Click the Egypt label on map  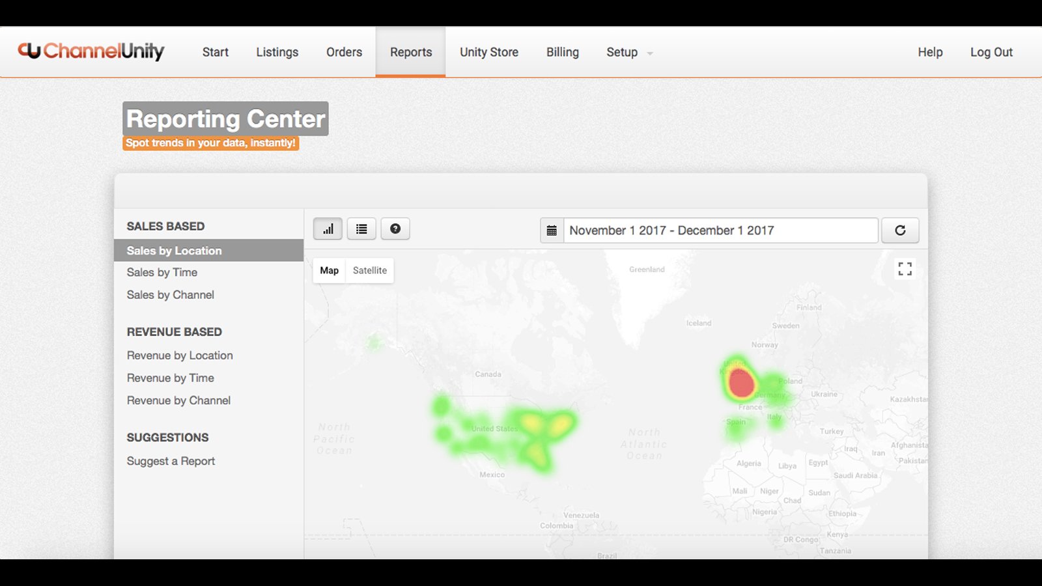819,462
